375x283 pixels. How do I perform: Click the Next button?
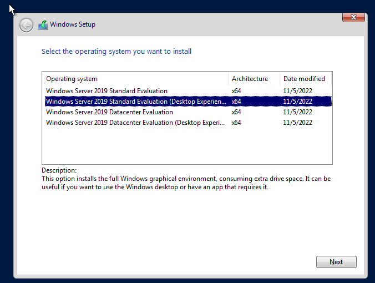point(336,262)
